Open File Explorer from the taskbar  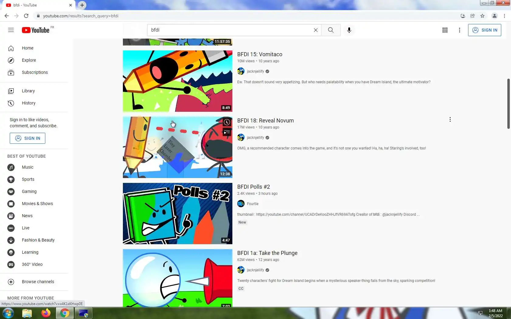point(27,313)
